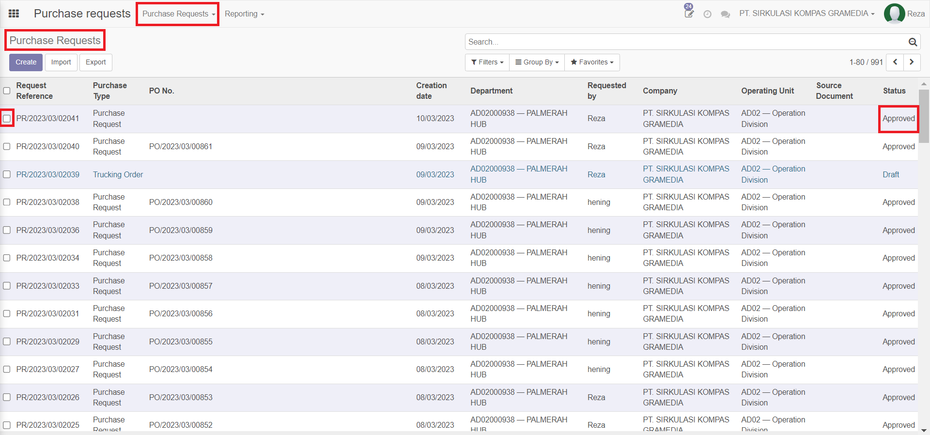Open record PR/2023/03/02025

(48, 425)
